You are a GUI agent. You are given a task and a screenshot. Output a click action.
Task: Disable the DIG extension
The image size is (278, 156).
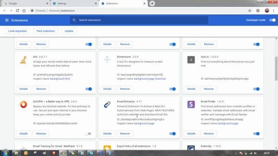coord(89,89)
